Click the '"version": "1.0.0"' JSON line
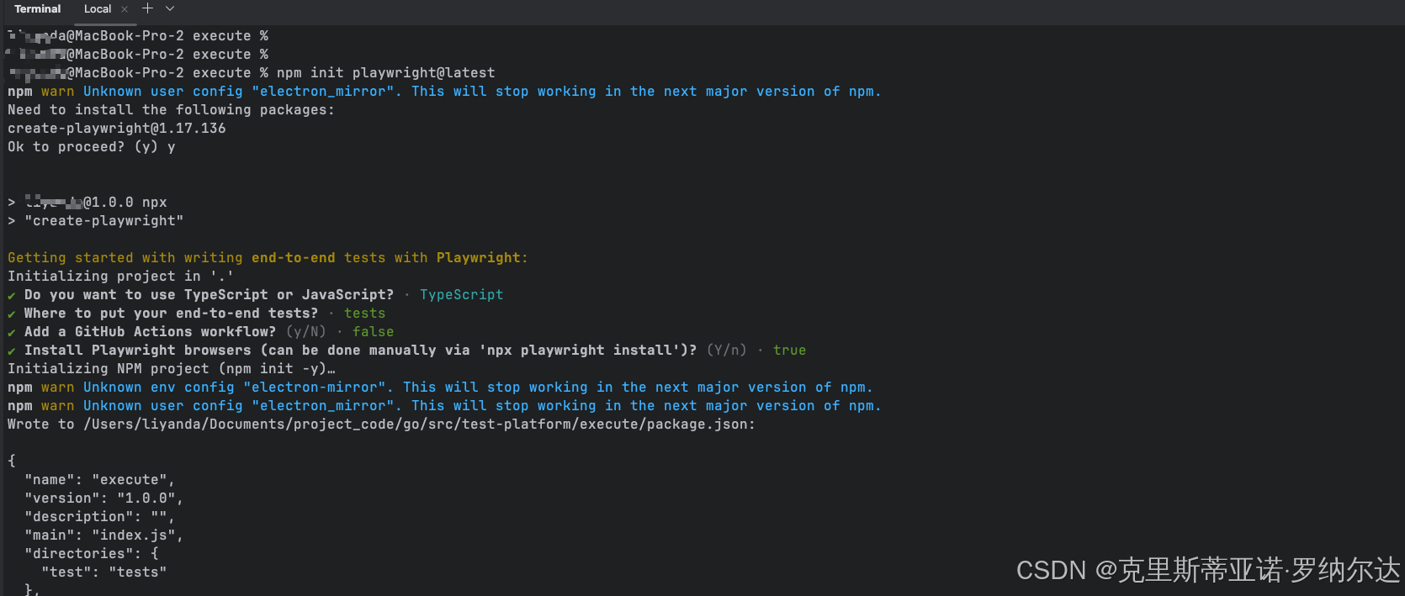The width and height of the screenshot is (1405, 596). pos(103,498)
